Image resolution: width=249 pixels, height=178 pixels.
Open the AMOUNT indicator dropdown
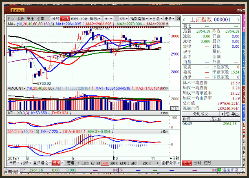click(x=16, y=88)
